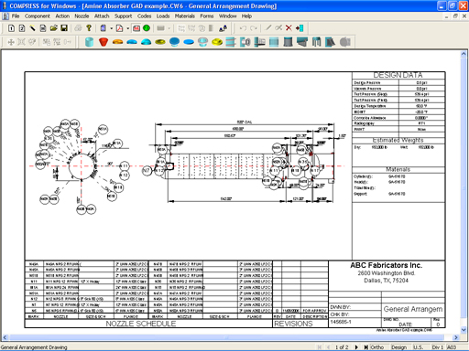469x351 pixels.
Task: Add the yellow flange ring component
Action: click(x=217, y=42)
